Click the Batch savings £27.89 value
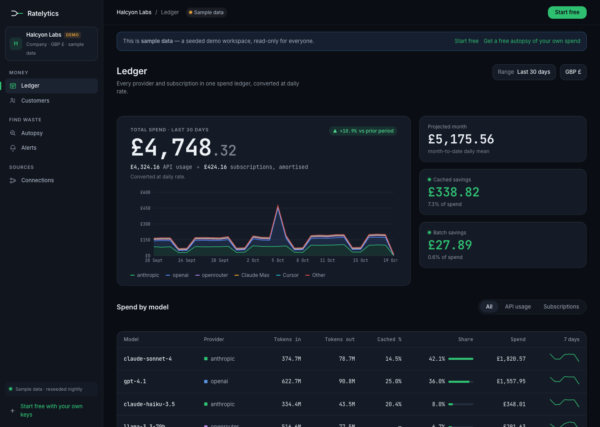 coord(450,245)
